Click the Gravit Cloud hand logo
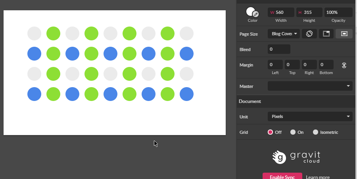The height and width of the screenshot is (179, 357). (x=279, y=157)
